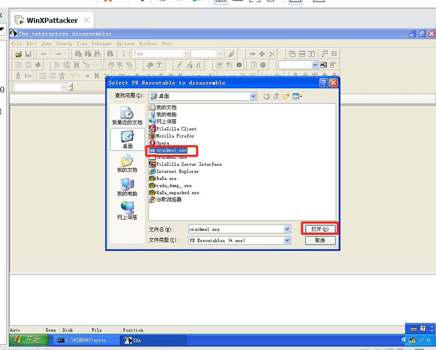Open the Search menu
This screenshot has height=350, width=436.
point(64,44)
